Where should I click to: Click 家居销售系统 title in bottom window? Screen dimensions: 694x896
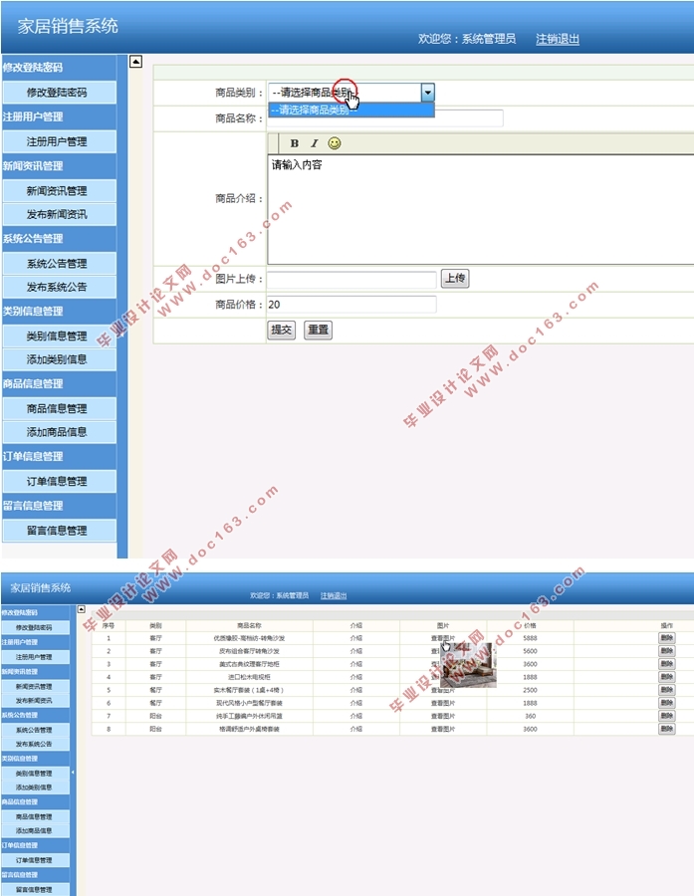tap(41, 588)
